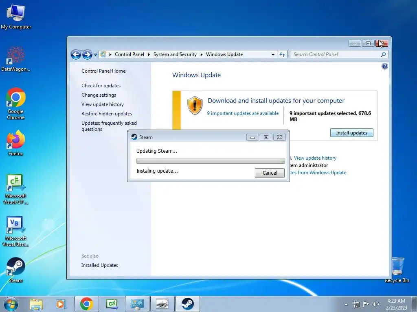Open the Windows Update help icon

[384, 66]
